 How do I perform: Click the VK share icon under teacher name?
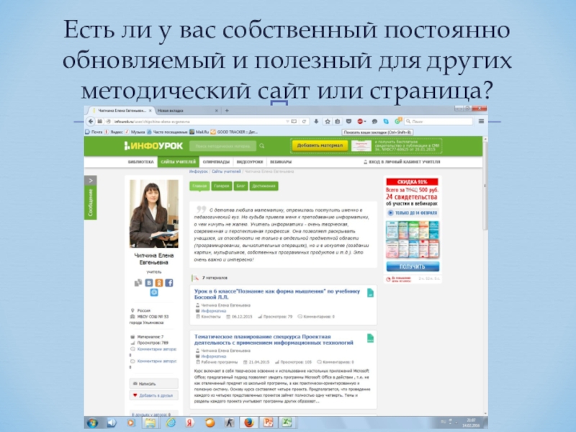point(149,282)
